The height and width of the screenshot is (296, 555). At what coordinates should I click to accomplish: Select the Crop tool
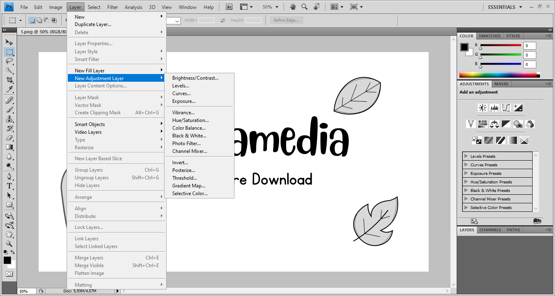coord(9,80)
